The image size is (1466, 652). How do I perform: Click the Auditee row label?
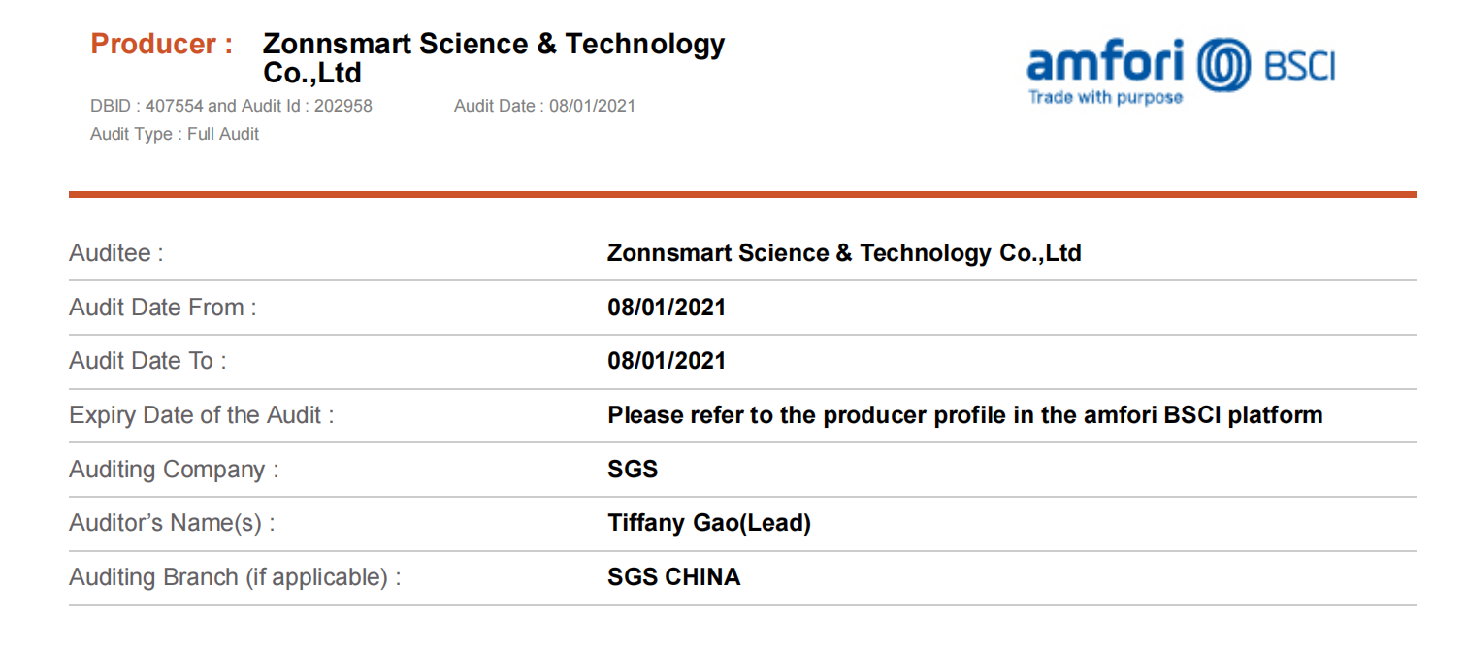pyautogui.click(x=116, y=254)
